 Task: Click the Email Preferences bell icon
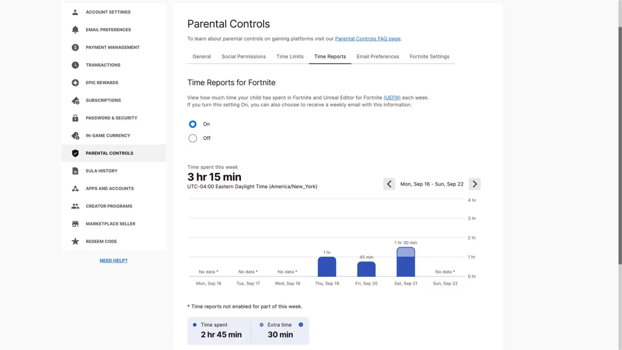(x=75, y=30)
